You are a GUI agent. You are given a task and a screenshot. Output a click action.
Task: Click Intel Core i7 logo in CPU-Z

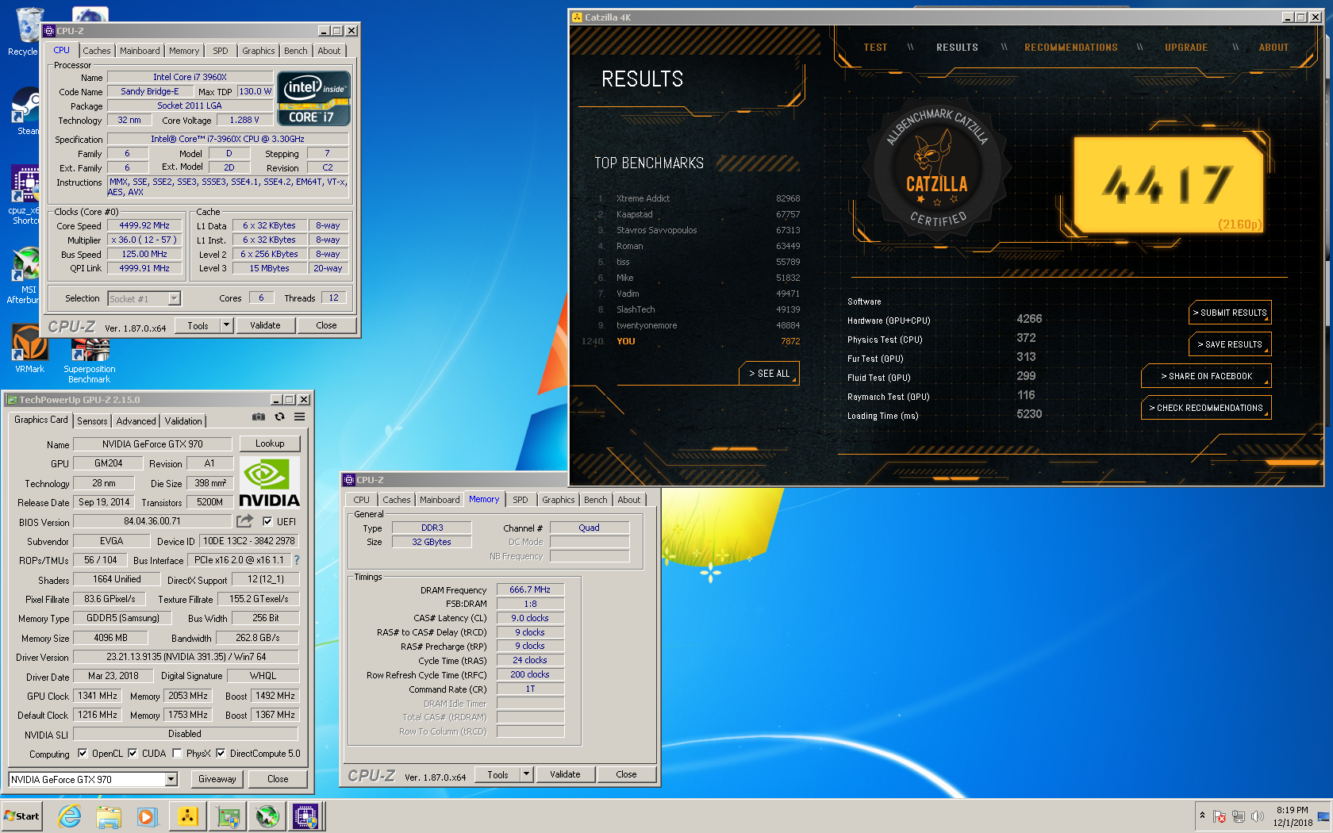314,99
